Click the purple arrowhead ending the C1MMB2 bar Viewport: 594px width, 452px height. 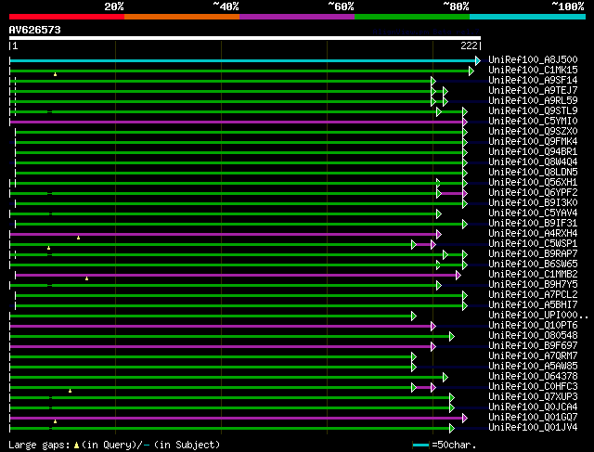point(458,275)
